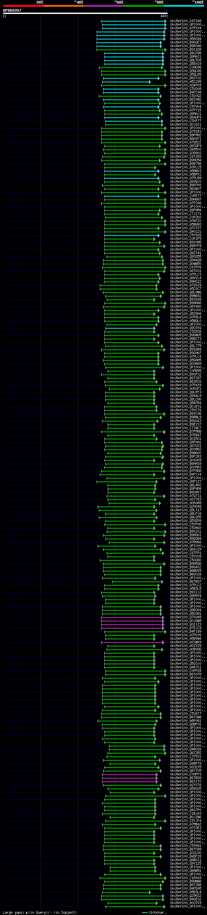Click the Large gaps legend text
This screenshot has height=915, width=207.
click(x=40, y=912)
